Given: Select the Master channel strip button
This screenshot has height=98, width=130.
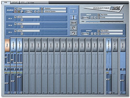Looking at the screenshot, I should coord(123,45).
